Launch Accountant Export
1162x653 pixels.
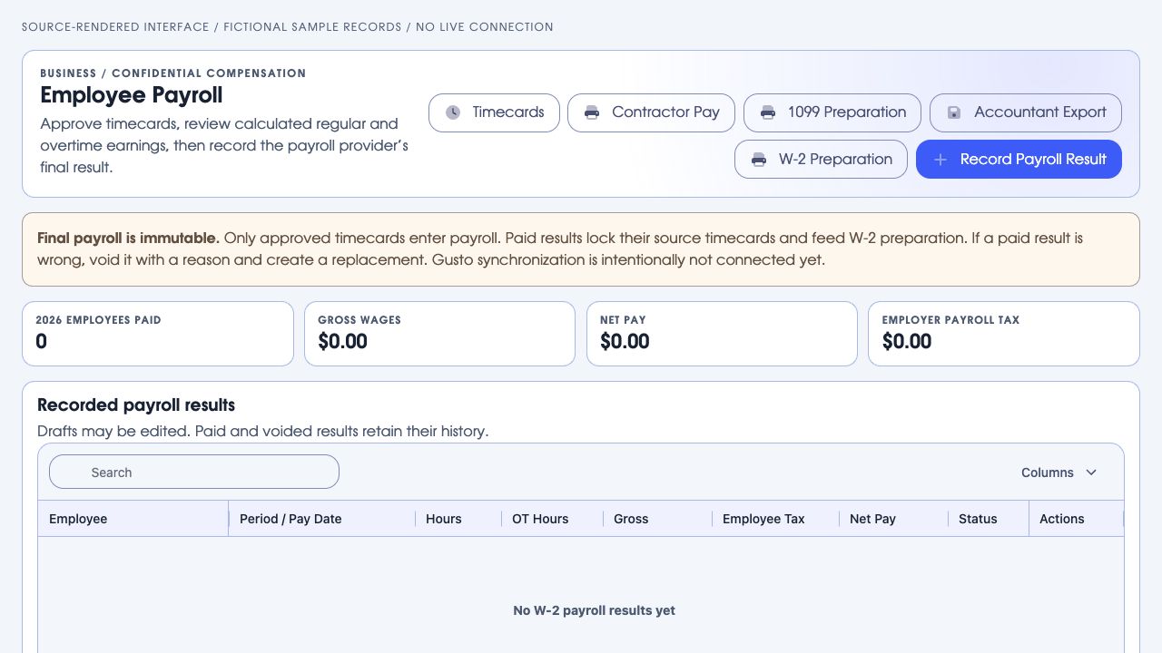click(1026, 112)
